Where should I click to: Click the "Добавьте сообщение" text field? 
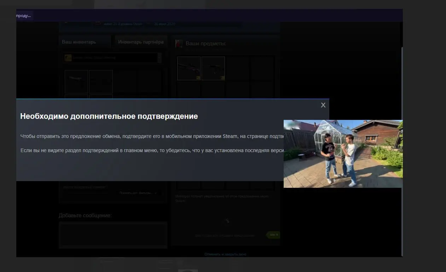[x=113, y=235]
